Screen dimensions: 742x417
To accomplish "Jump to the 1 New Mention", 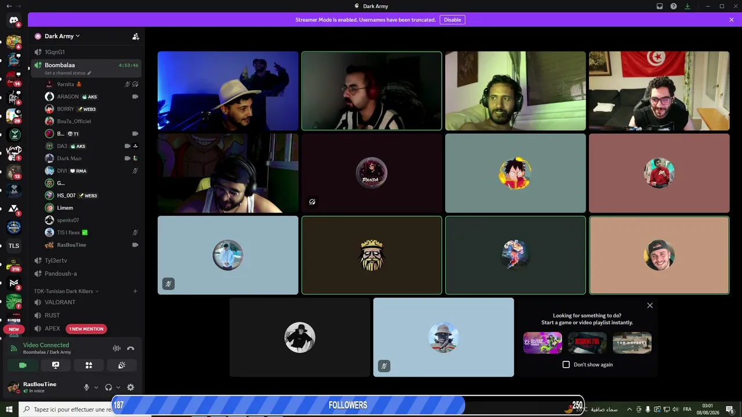I will [86, 329].
